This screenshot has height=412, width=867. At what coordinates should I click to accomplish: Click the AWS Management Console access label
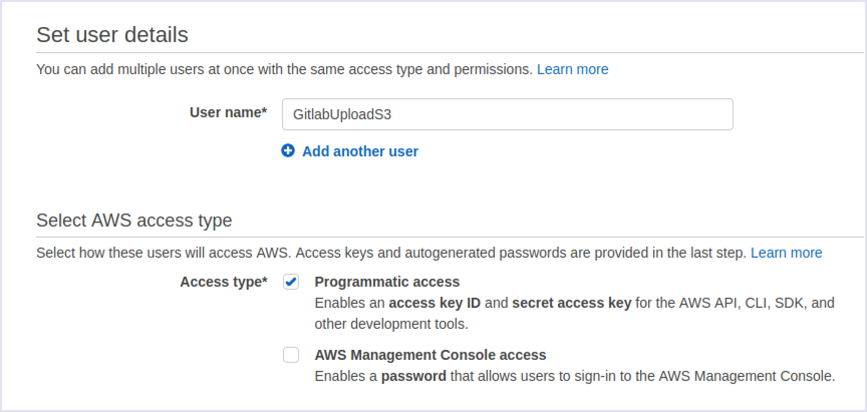click(x=430, y=355)
